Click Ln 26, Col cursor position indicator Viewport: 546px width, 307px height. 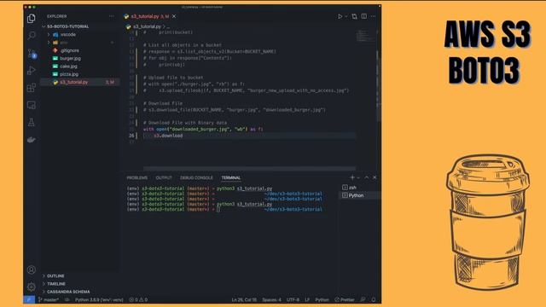point(244,299)
